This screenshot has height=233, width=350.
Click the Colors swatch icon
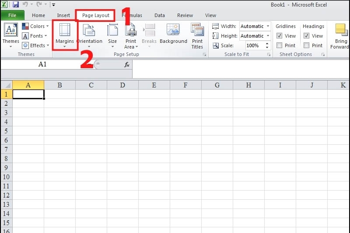[25, 26]
